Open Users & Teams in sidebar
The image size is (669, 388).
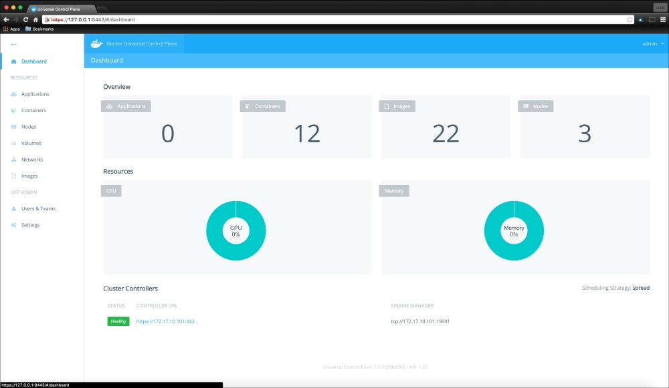point(38,209)
